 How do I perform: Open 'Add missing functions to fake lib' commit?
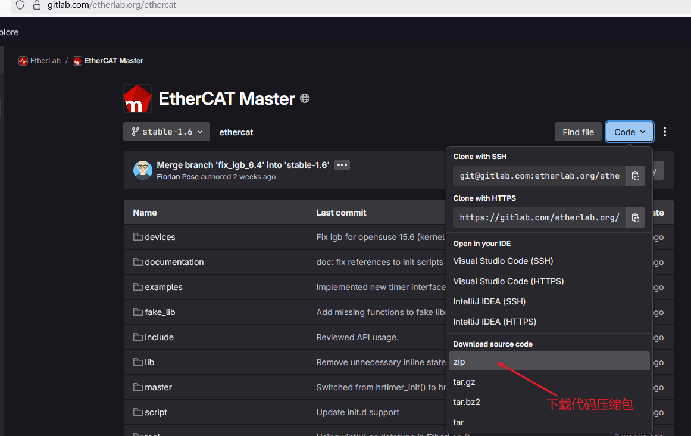(381, 312)
